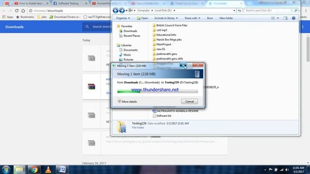Show hidden system tray icons arrow

[x=265, y=170]
